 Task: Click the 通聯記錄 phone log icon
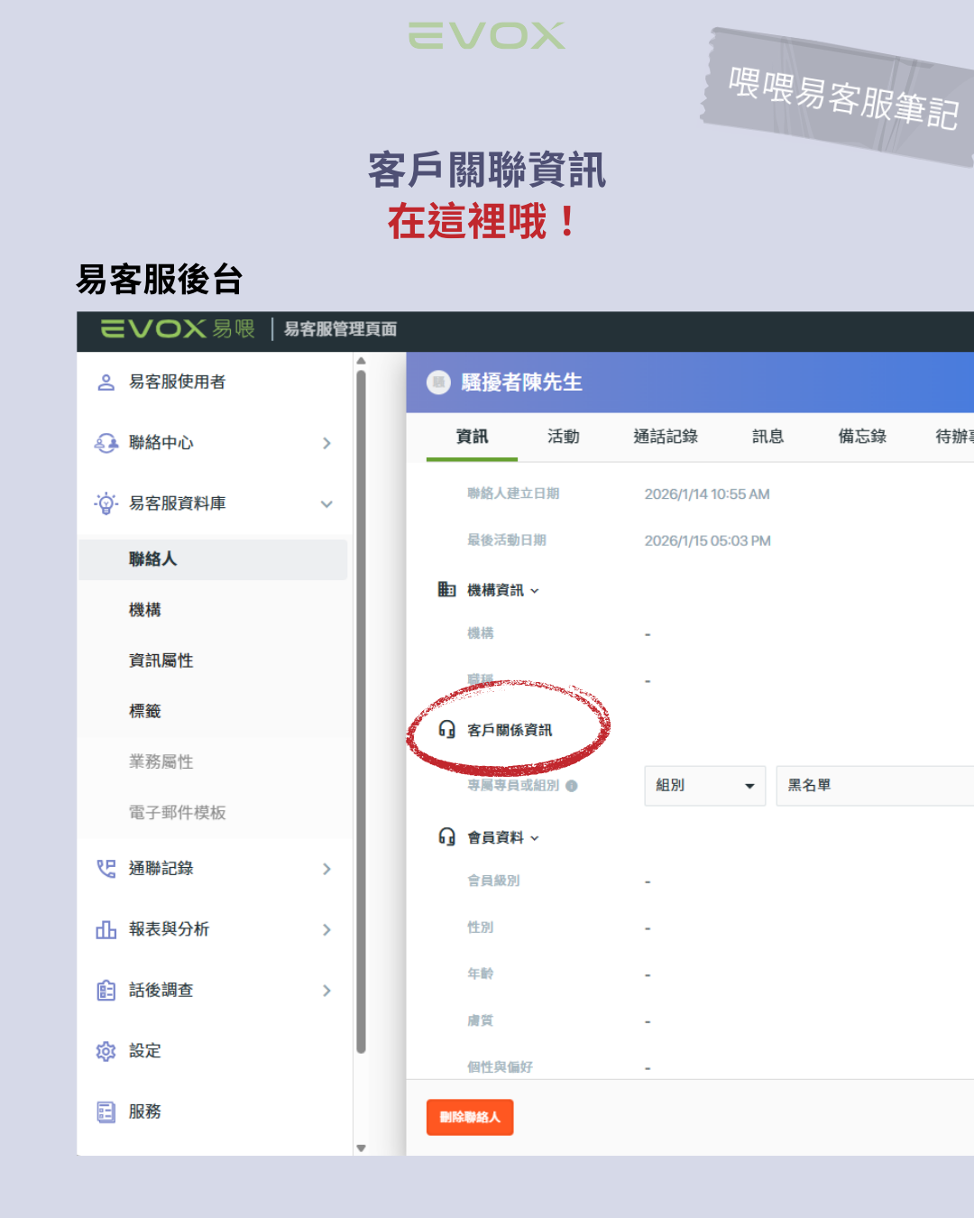coord(106,869)
